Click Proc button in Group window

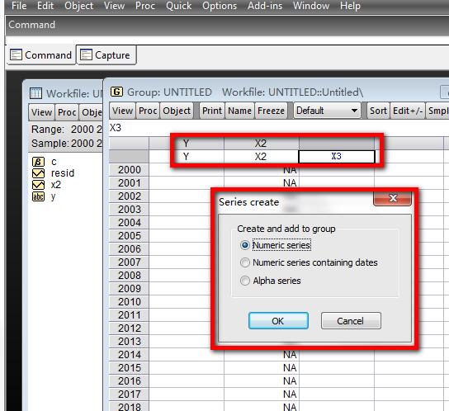148,111
